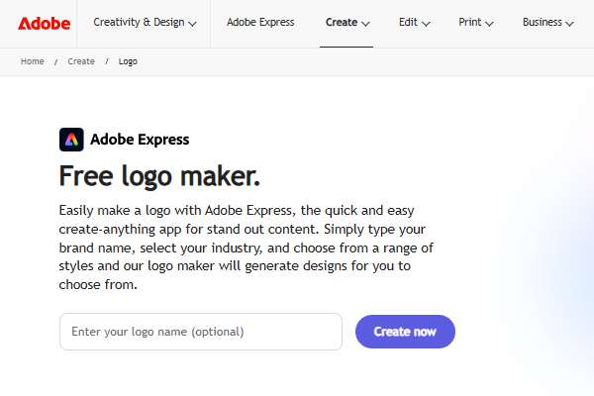Click the red Adobe logo
This screenshot has height=396, width=594.
(44, 24)
